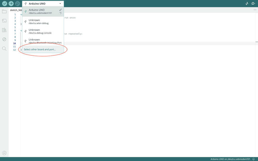This screenshot has height=161, width=258.
Task: Select Unknown on /dev/cu.Bluetooth-Incoming-Port
Action: point(43,41)
